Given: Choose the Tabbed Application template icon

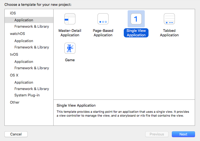Looking at the screenshot, I should [169, 19].
